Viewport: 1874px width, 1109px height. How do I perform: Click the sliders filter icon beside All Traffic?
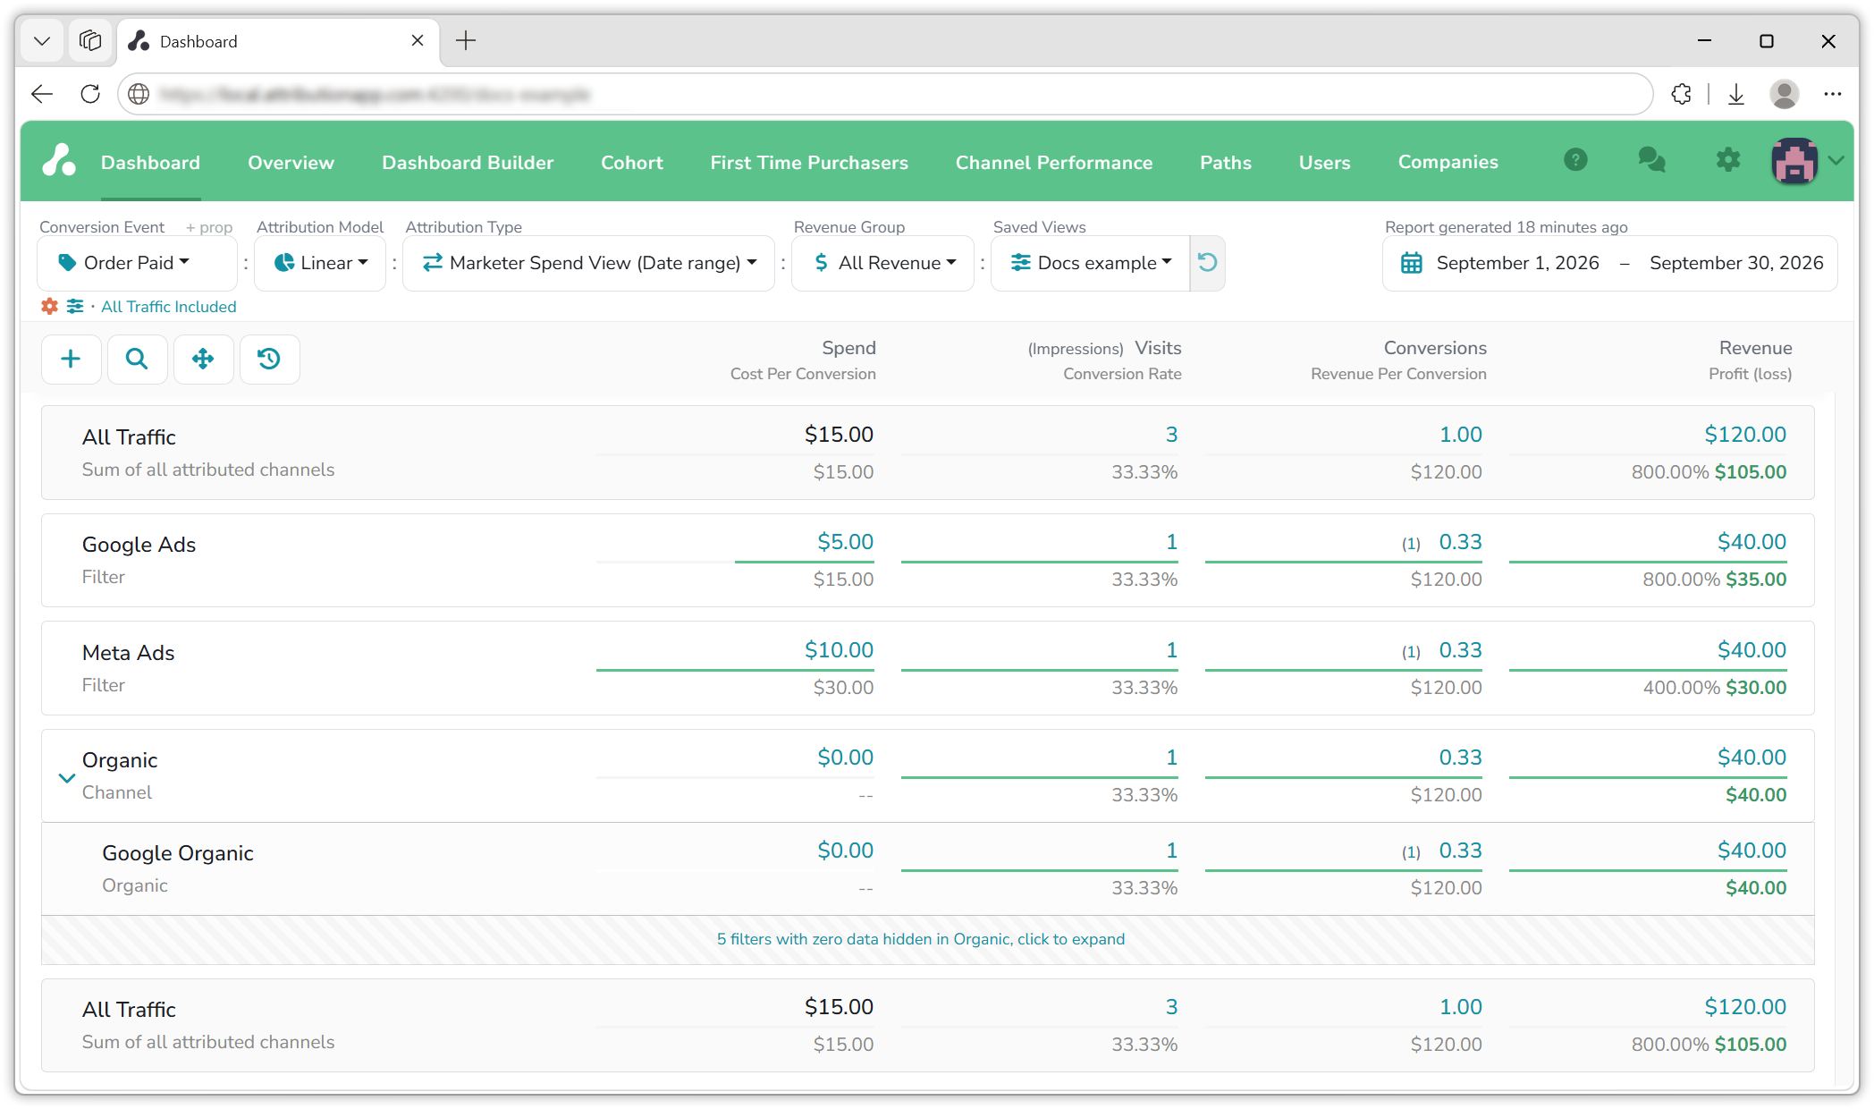coord(75,307)
